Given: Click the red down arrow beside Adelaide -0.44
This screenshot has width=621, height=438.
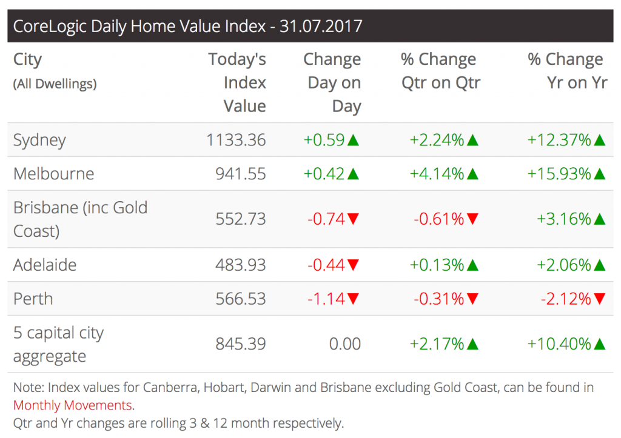Looking at the screenshot, I should coord(354,265).
